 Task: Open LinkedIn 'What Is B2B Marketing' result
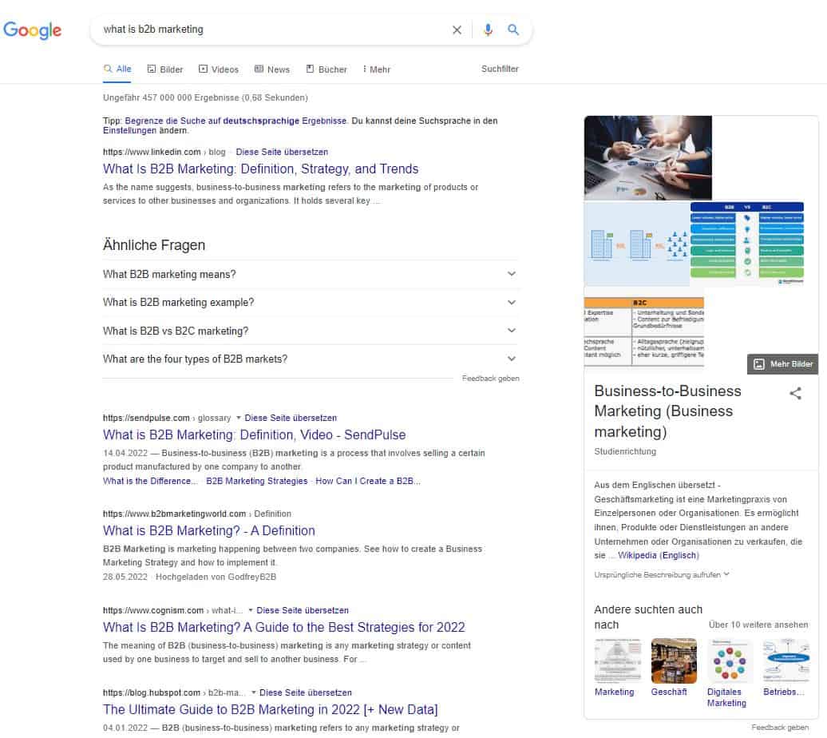[260, 169]
